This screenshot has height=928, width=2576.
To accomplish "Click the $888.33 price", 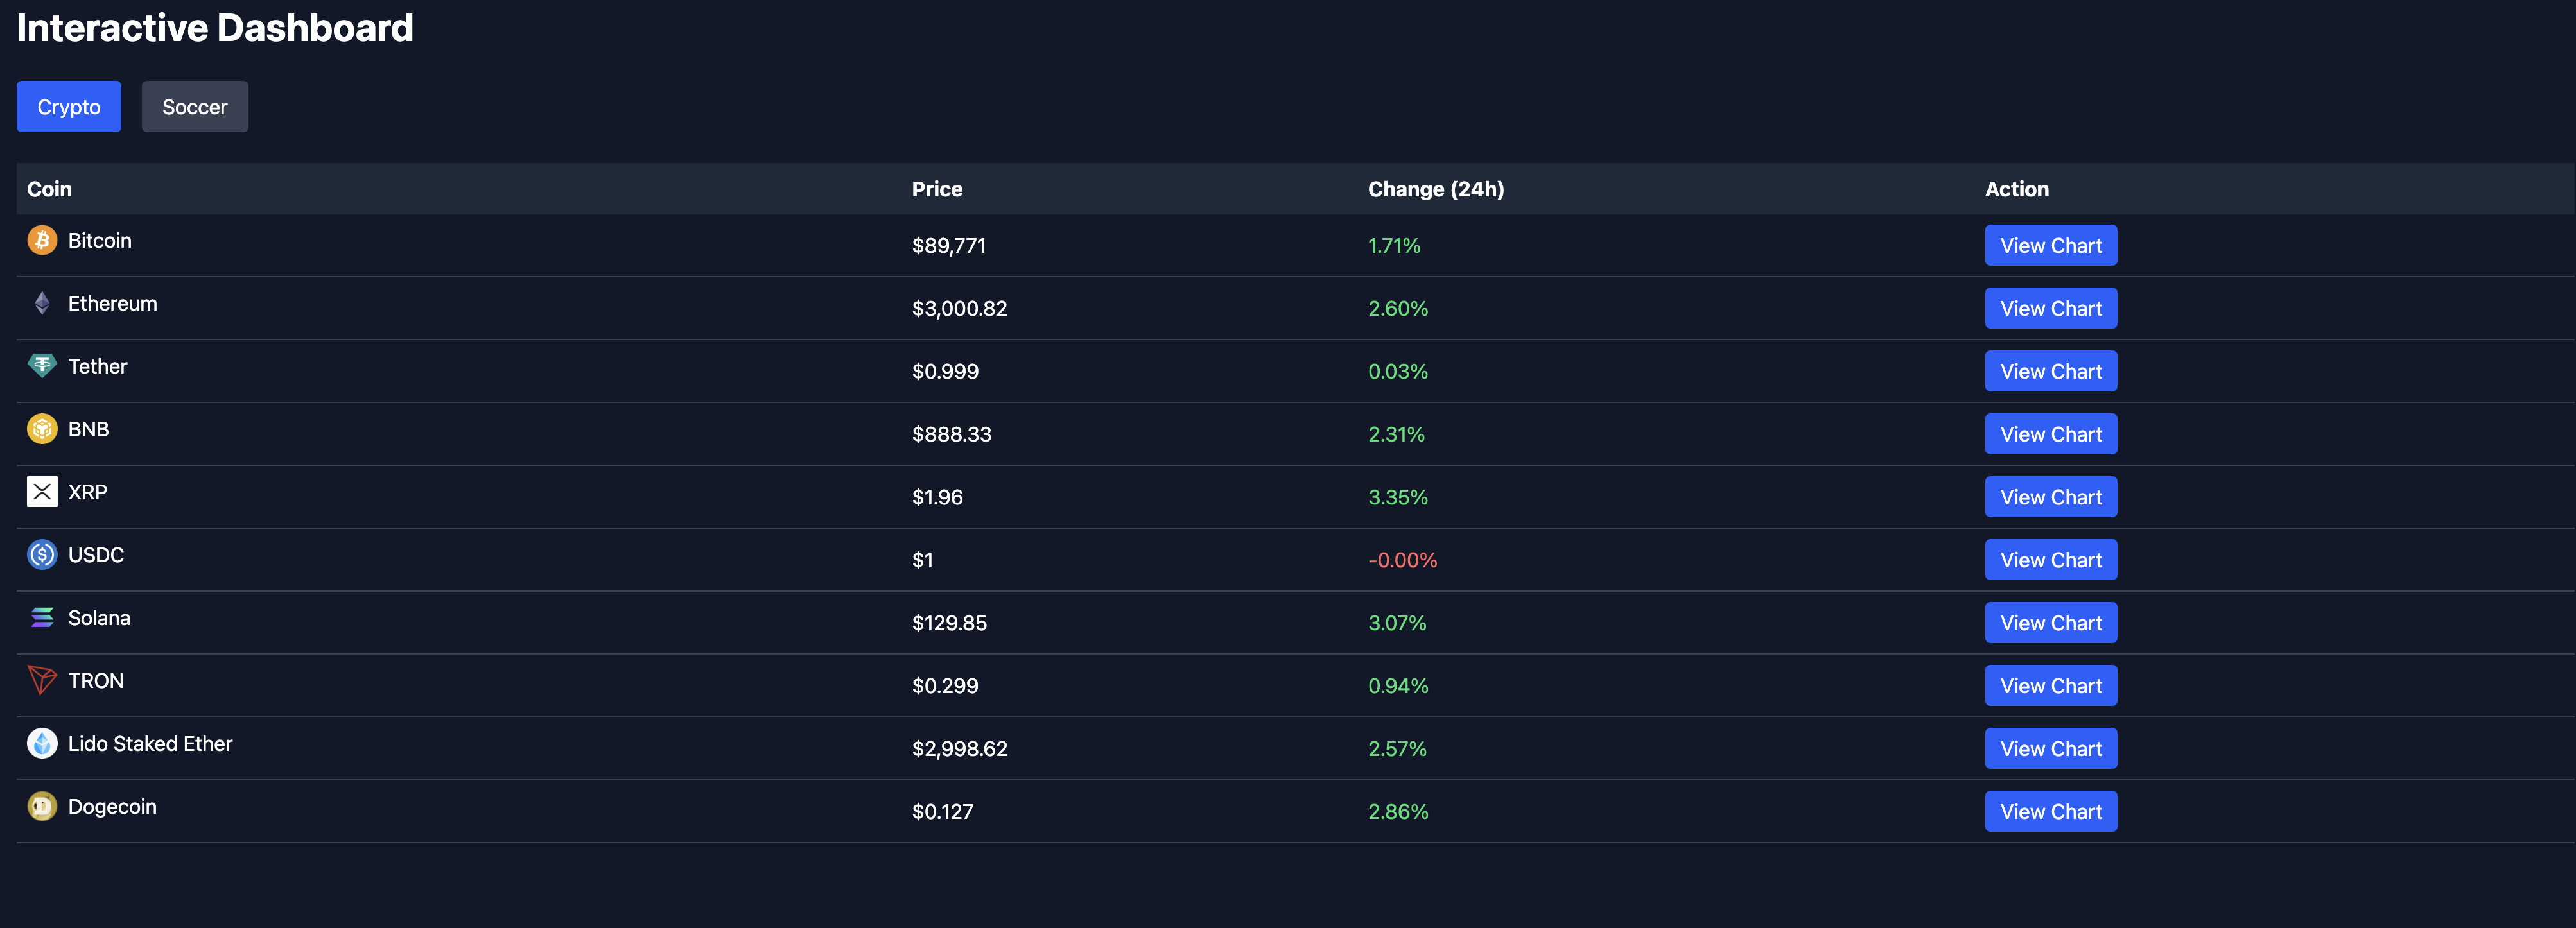I will (952, 435).
